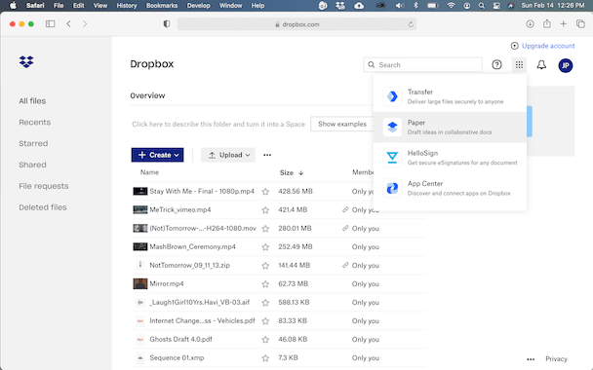Show Safari tab overview icon
This screenshot has height=370, width=593.
580,23
